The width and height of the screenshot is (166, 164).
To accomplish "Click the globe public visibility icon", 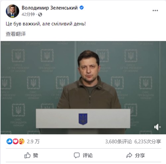I will tap(40, 14).
